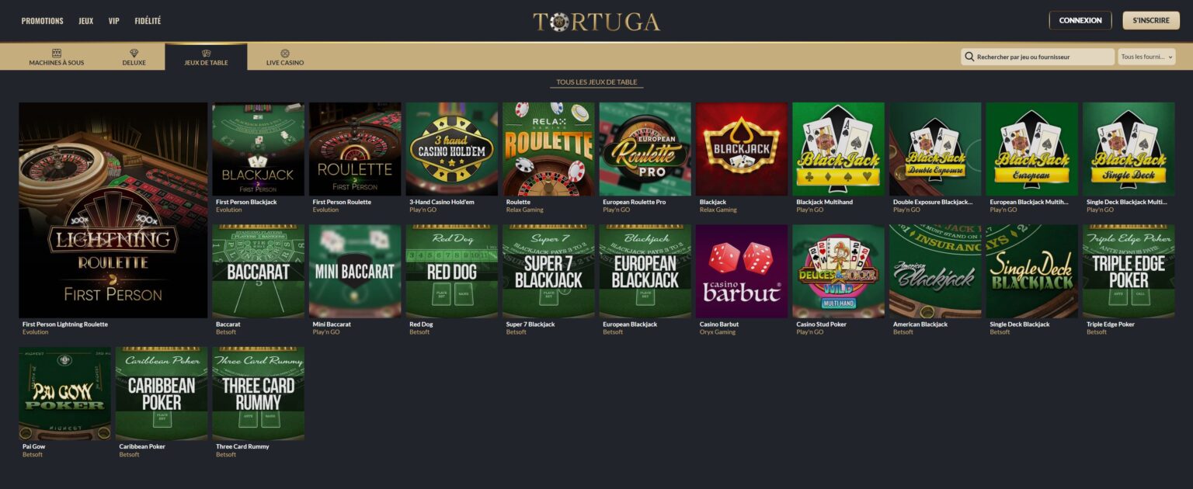Open the VIP menu item

[114, 21]
